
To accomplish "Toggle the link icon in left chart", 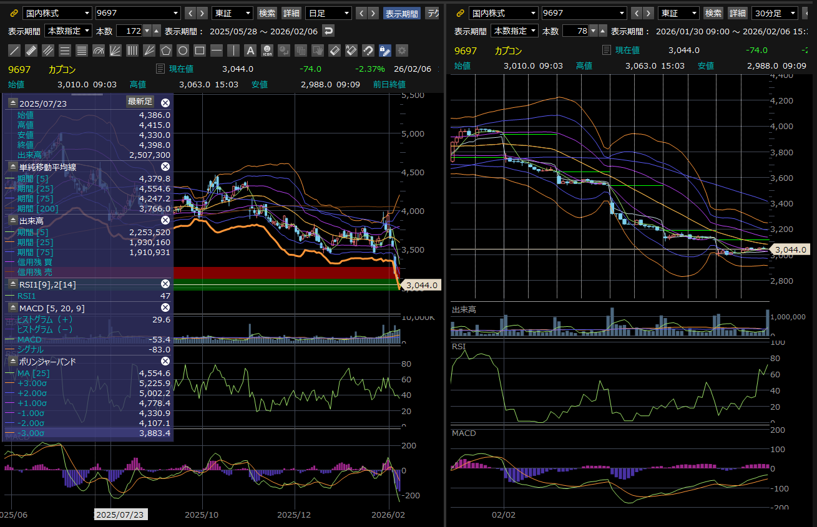I will 14,13.
